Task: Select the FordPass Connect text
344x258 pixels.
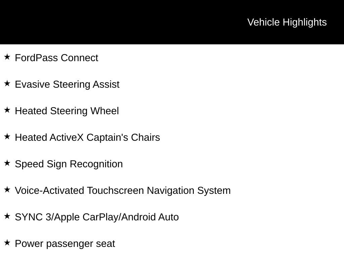Action: [56, 58]
